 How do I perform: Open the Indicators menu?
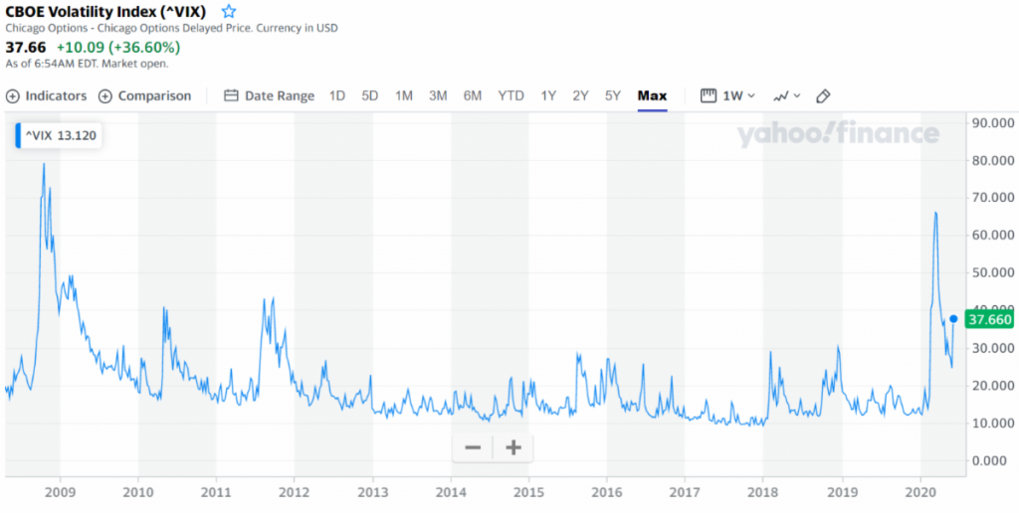(x=46, y=96)
